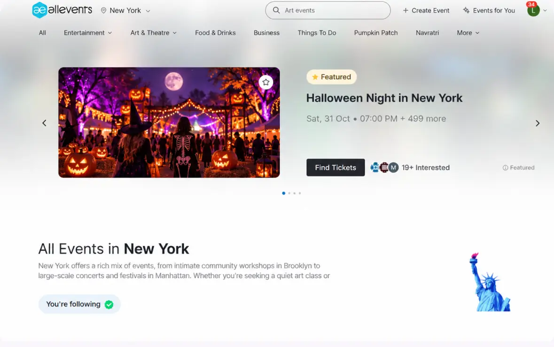Viewport: 554px width, 347px height.
Task: Click the Find Tickets button
Action: 336,167
